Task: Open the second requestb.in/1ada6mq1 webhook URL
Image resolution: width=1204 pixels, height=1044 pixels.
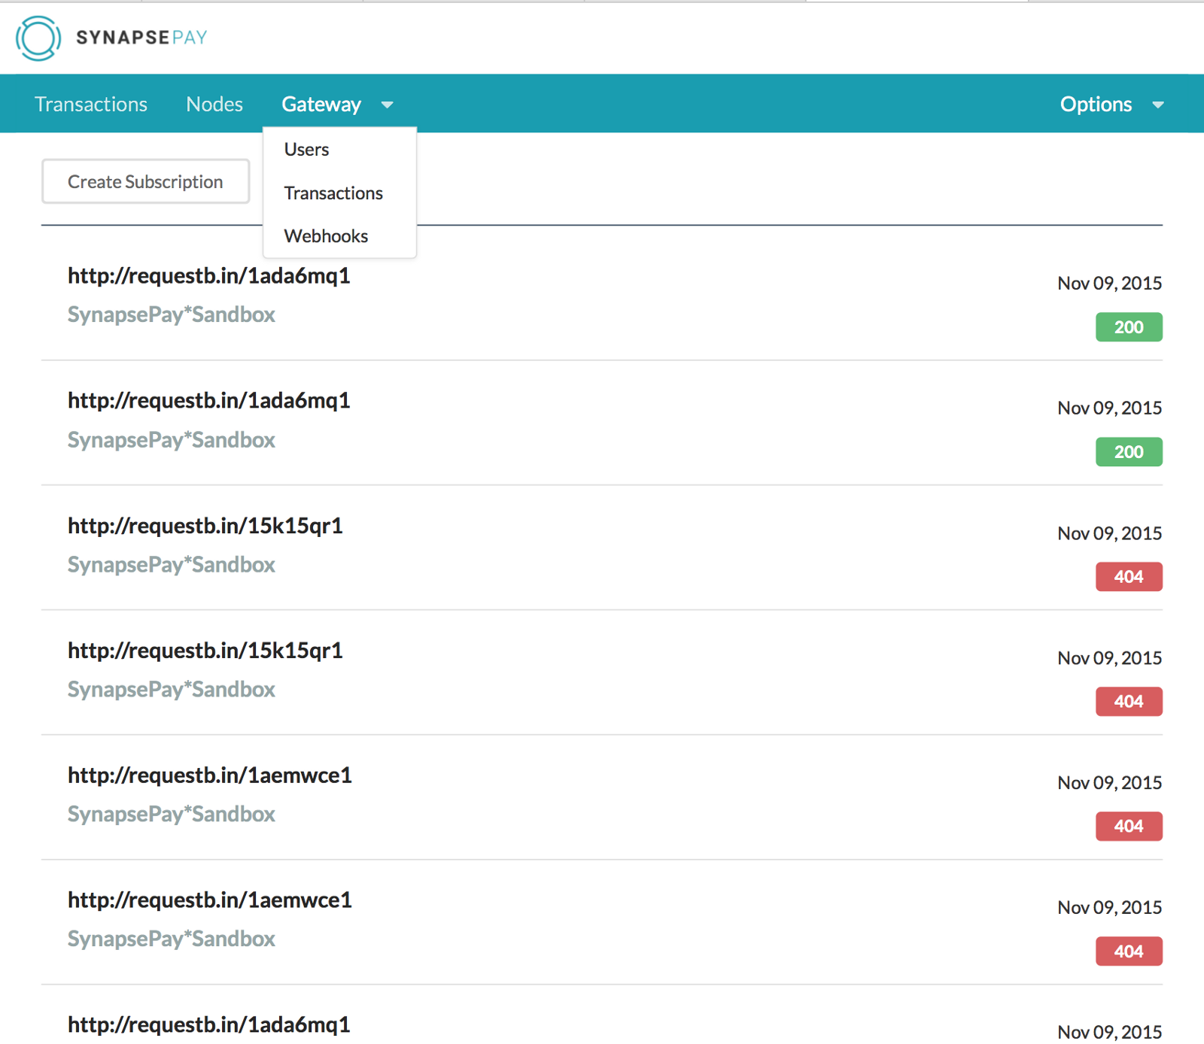Action: [x=209, y=401]
